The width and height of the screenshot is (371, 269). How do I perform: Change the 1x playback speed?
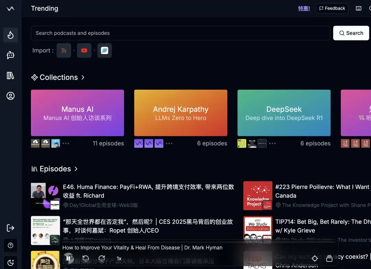[119, 259]
